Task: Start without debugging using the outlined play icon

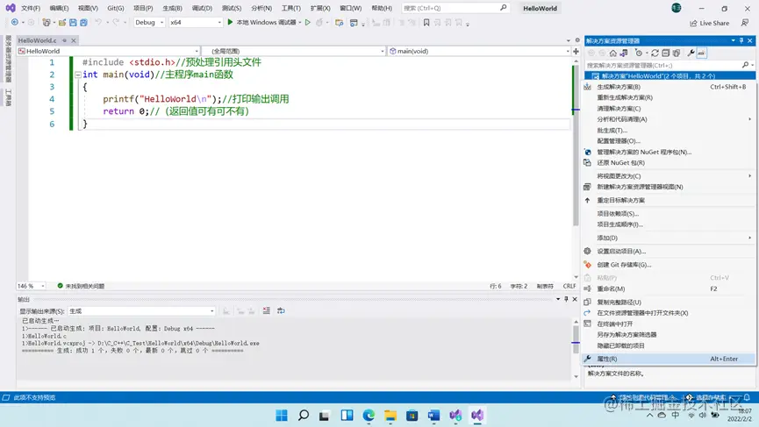Action: [307, 22]
